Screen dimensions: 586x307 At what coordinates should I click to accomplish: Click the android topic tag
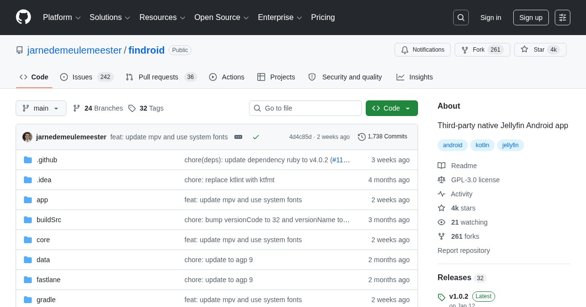(453, 145)
